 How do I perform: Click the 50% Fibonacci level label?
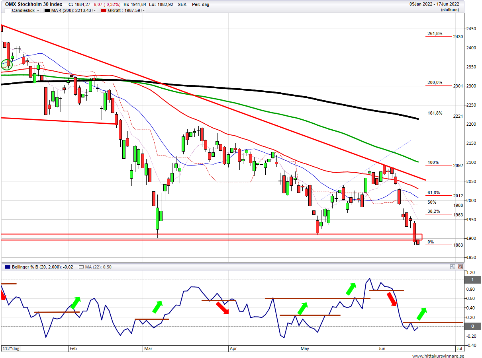point(432,202)
